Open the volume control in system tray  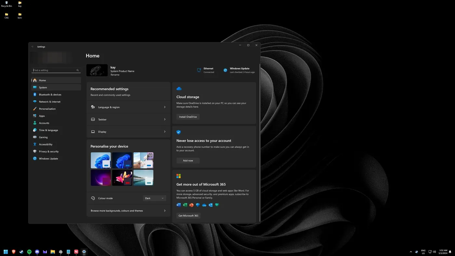(x=435, y=252)
